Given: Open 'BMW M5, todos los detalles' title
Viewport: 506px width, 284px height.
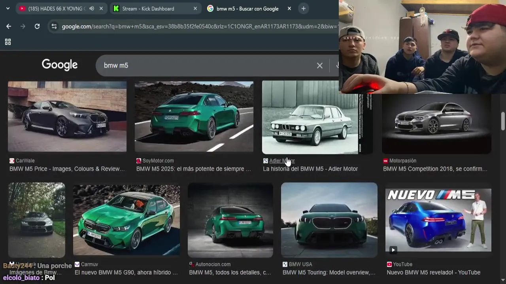Looking at the screenshot, I should pyautogui.click(x=230, y=273).
